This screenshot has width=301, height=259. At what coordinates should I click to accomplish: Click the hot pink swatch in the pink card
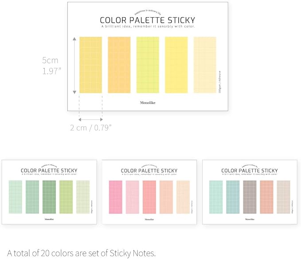[x=116, y=197]
